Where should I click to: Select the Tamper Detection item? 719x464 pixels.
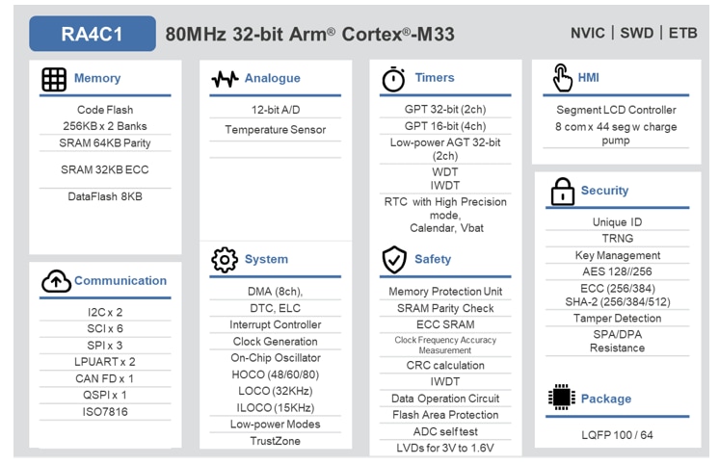618,318
